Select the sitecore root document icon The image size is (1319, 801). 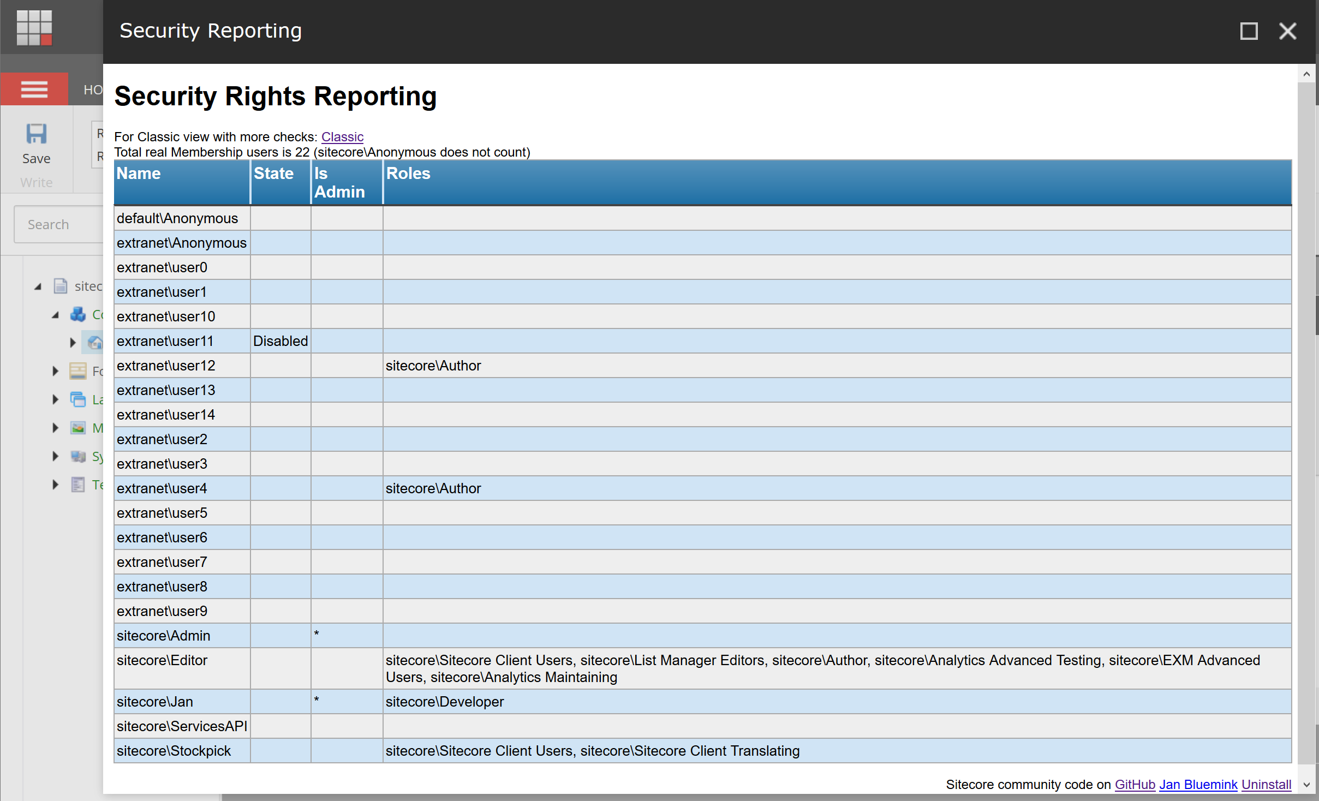(x=60, y=286)
